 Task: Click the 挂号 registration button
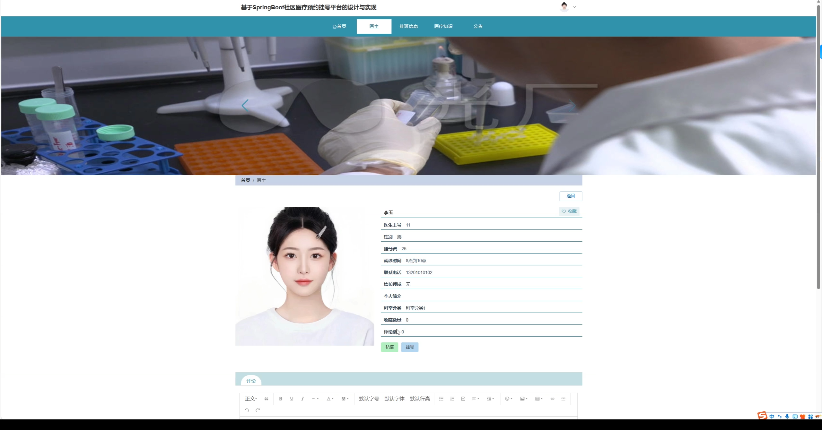click(x=409, y=347)
